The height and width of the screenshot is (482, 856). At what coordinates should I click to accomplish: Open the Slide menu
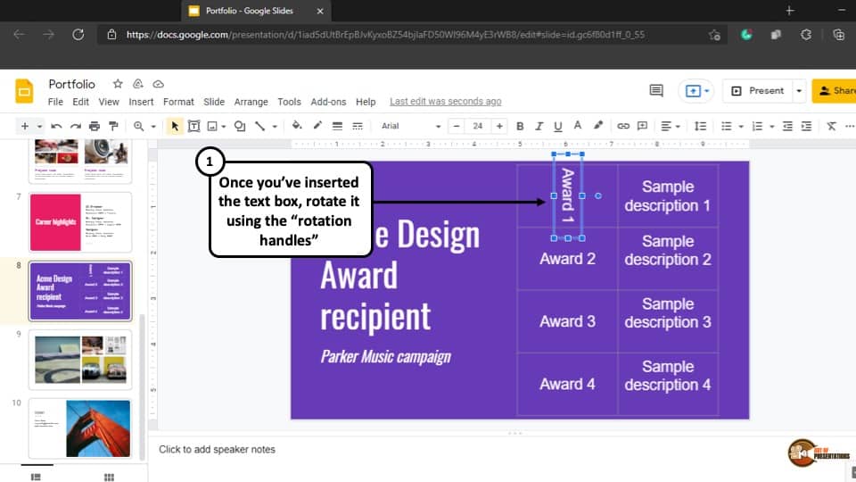click(x=214, y=102)
